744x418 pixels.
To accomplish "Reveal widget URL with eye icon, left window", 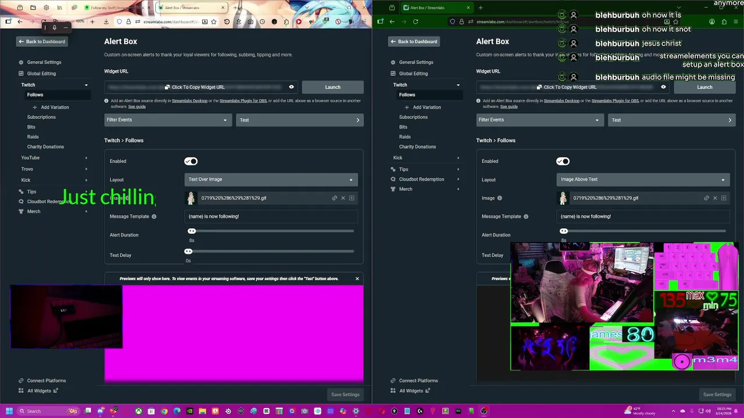I will [x=291, y=87].
